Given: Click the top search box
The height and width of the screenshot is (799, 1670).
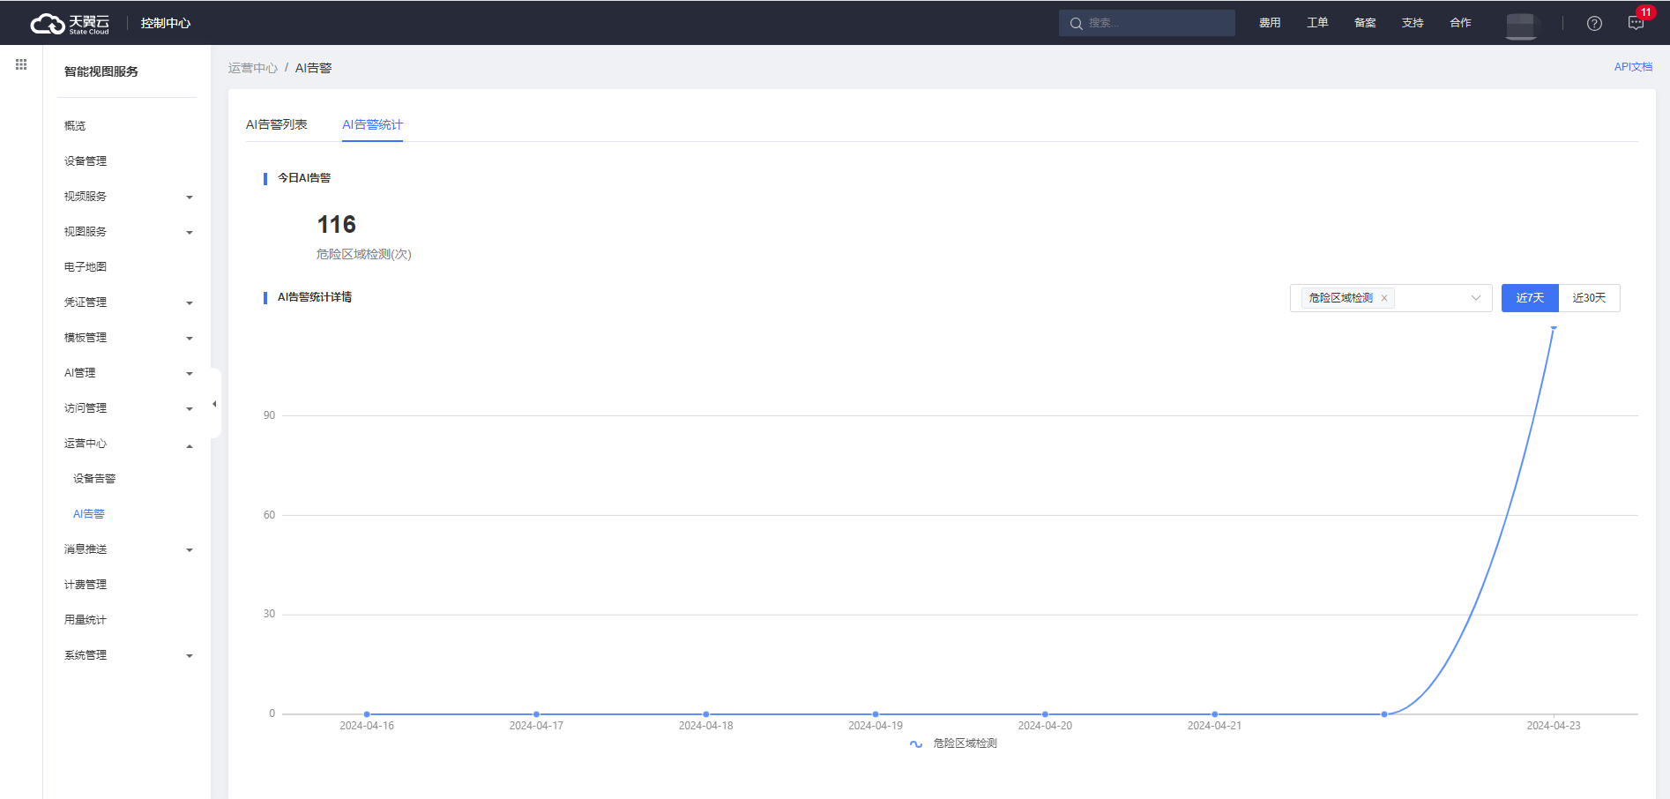Looking at the screenshot, I should [1146, 23].
